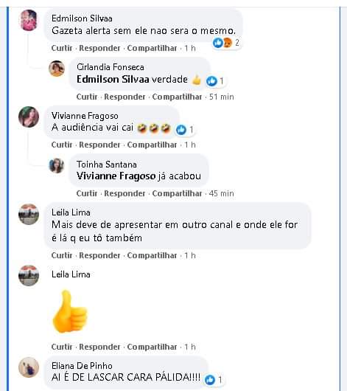Click the big thumbs-up sticker from Leila Lima
Viewport: 347px width, 391px height.
coord(70,311)
